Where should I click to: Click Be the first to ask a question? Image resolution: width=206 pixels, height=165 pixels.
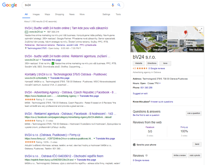(146, 115)
